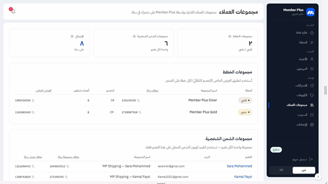The height and width of the screenshot is (184, 328).
Task: Click the Member Plus logo icon
Action: [x=310, y=12]
